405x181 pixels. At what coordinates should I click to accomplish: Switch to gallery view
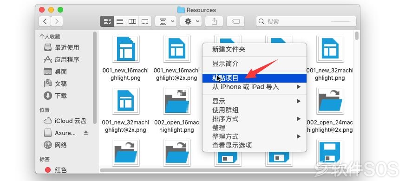click(145, 21)
